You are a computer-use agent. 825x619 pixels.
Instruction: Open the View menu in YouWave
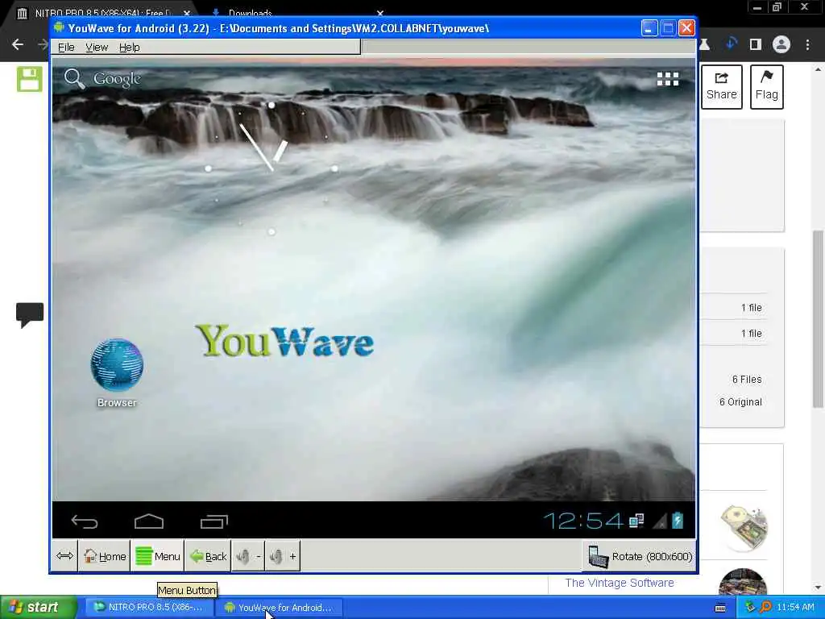click(x=97, y=48)
